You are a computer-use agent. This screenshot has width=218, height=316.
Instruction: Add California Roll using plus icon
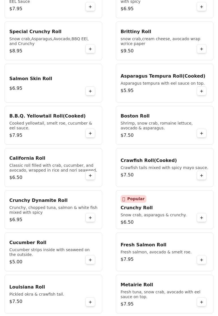[x=90, y=176]
